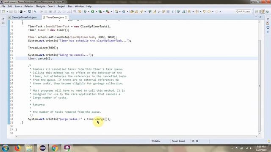Image resolution: width=271 pixels, height=152 pixels.
Task: Click the Last Edit Location icon
Action: [x=205, y=11]
